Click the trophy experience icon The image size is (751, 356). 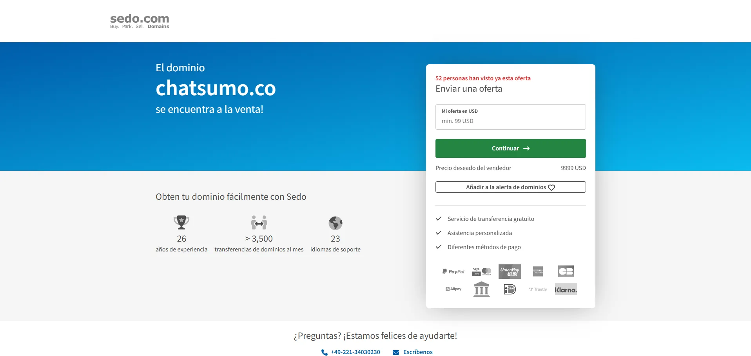181,222
